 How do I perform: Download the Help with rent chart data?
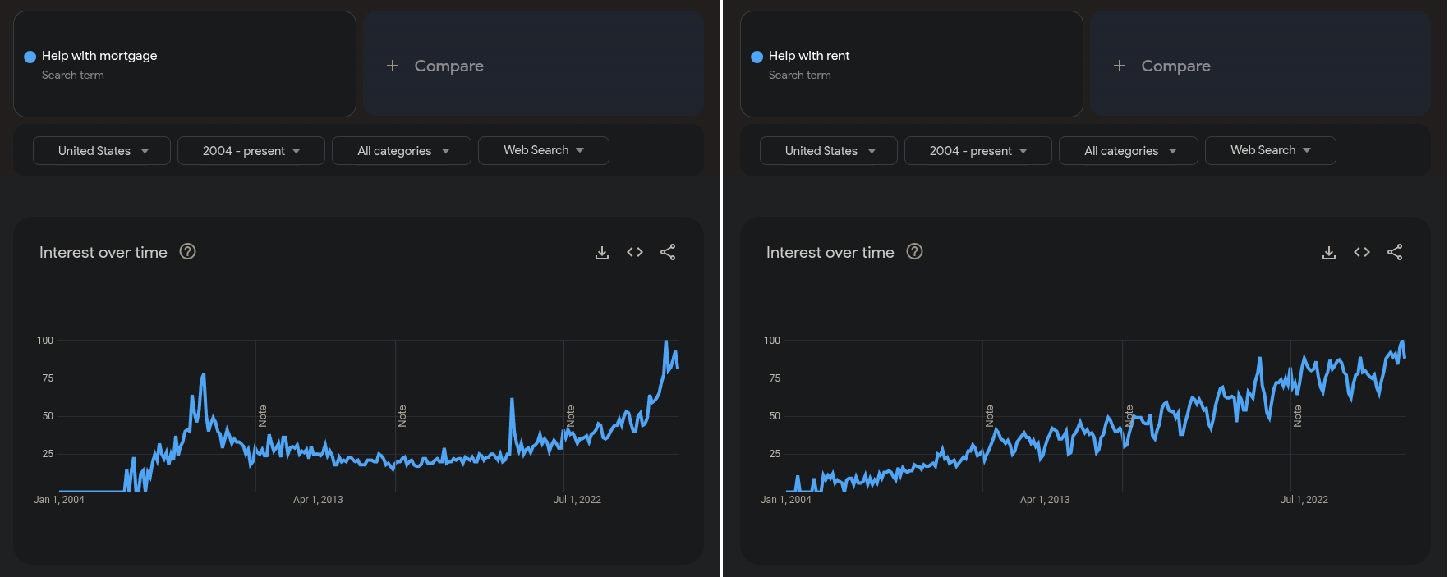click(1329, 253)
